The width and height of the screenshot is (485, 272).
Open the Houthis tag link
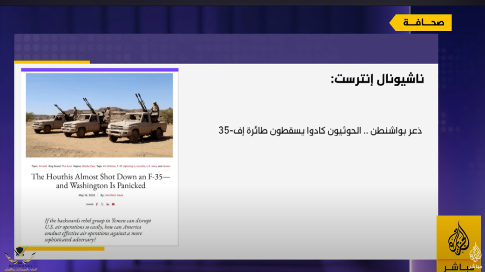coord(141,166)
